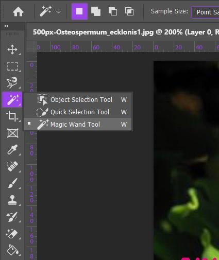Image resolution: width=219 pixels, height=260 pixels.
Task: Go to the Home screen icon
Action: (18, 12)
